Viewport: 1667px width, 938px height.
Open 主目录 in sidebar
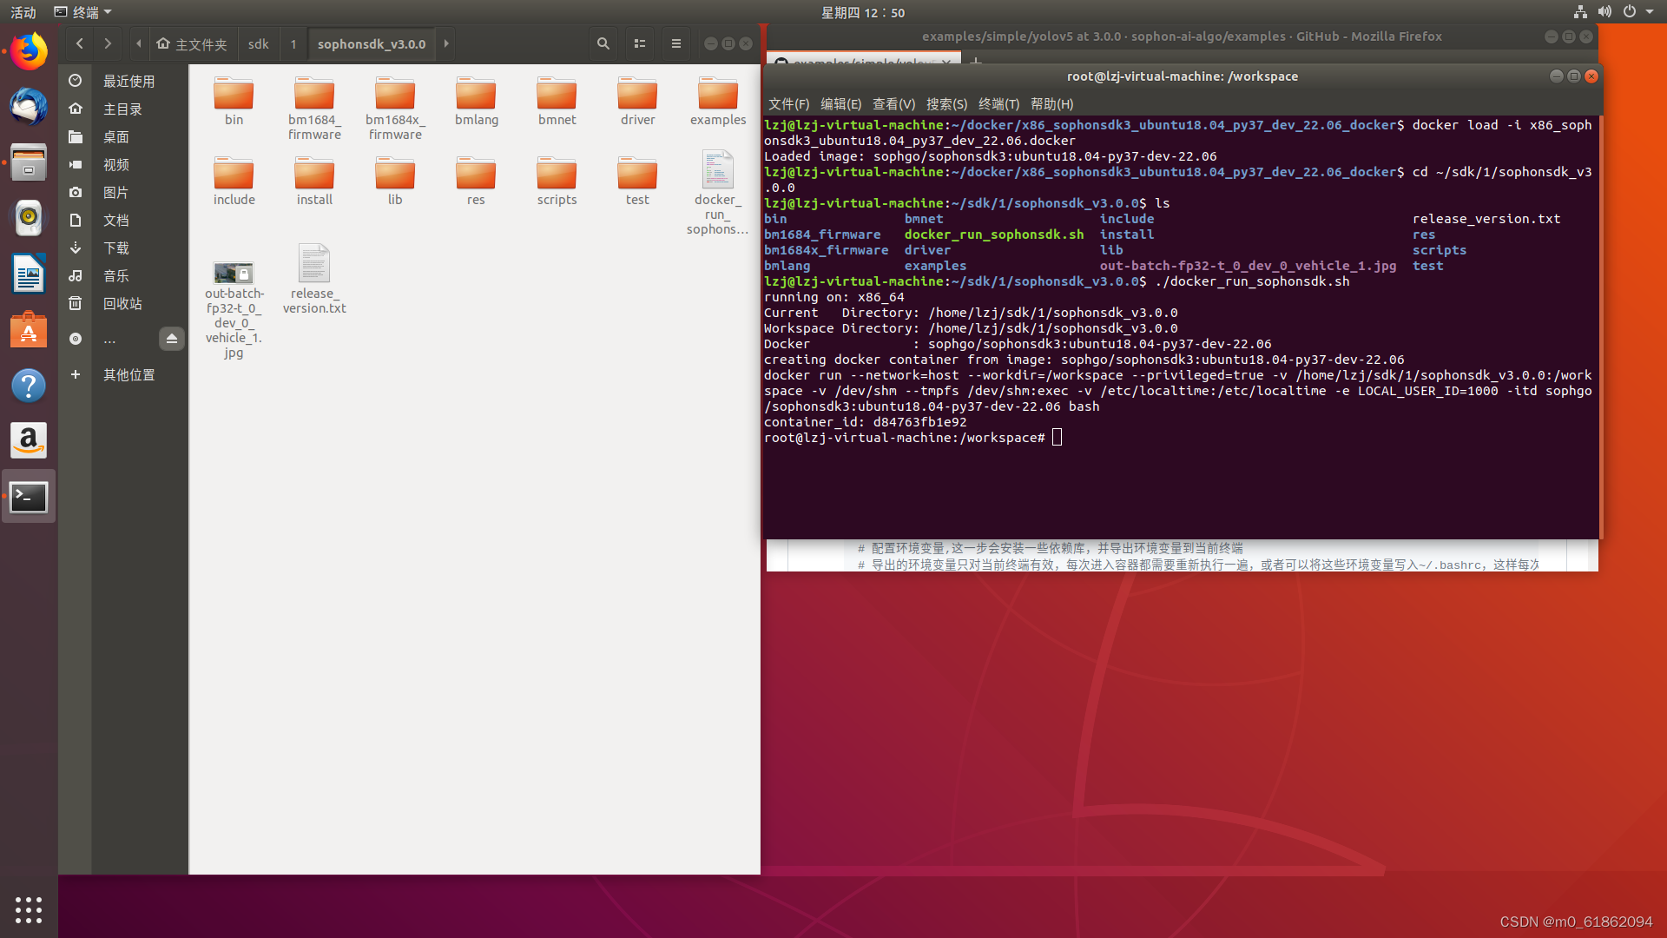point(122,109)
